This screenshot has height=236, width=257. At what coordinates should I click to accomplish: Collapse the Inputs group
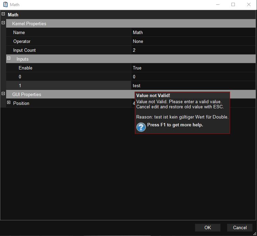pyautogui.click(x=9, y=59)
